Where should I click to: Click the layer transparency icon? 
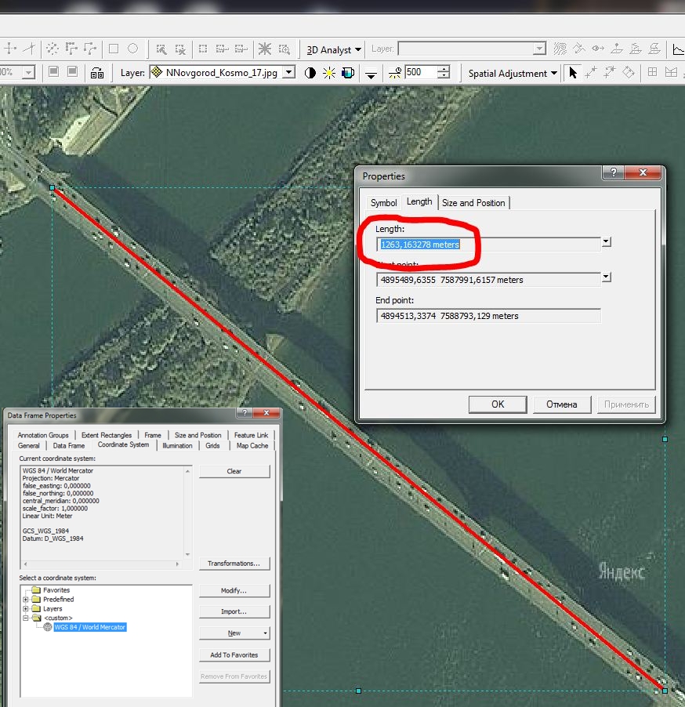349,73
